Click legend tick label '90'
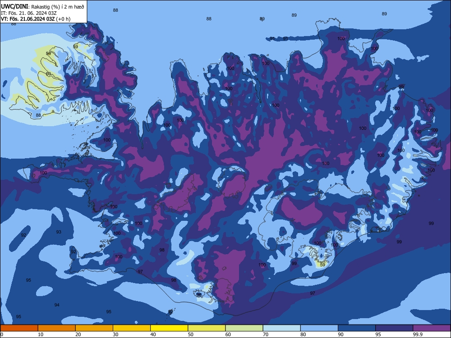The width and height of the screenshot is (451, 338). pyautogui.click(x=341, y=334)
